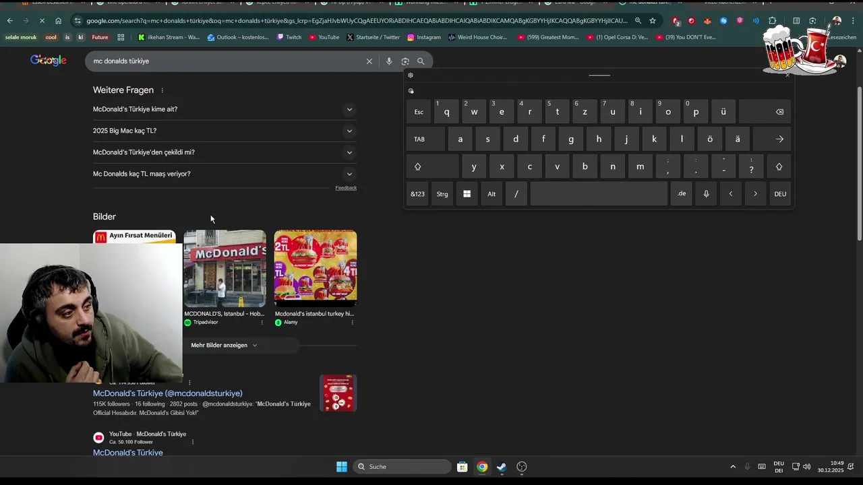Image resolution: width=863 pixels, height=485 pixels.
Task: Toggle the Alt key on touch keyboard
Action: (x=492, y=194)
